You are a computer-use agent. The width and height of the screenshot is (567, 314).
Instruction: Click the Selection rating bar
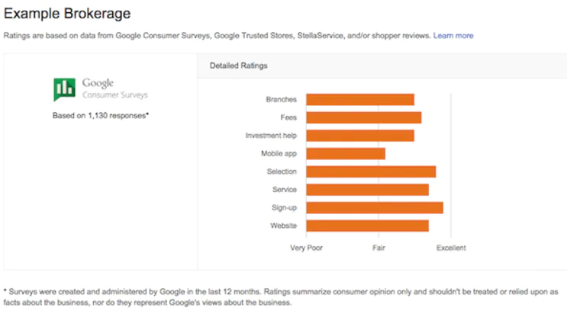pyautogui.click(x=371, y=171)
